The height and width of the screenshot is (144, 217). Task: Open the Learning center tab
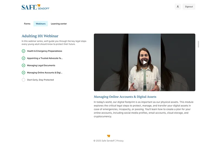click(x=59, y=24)
